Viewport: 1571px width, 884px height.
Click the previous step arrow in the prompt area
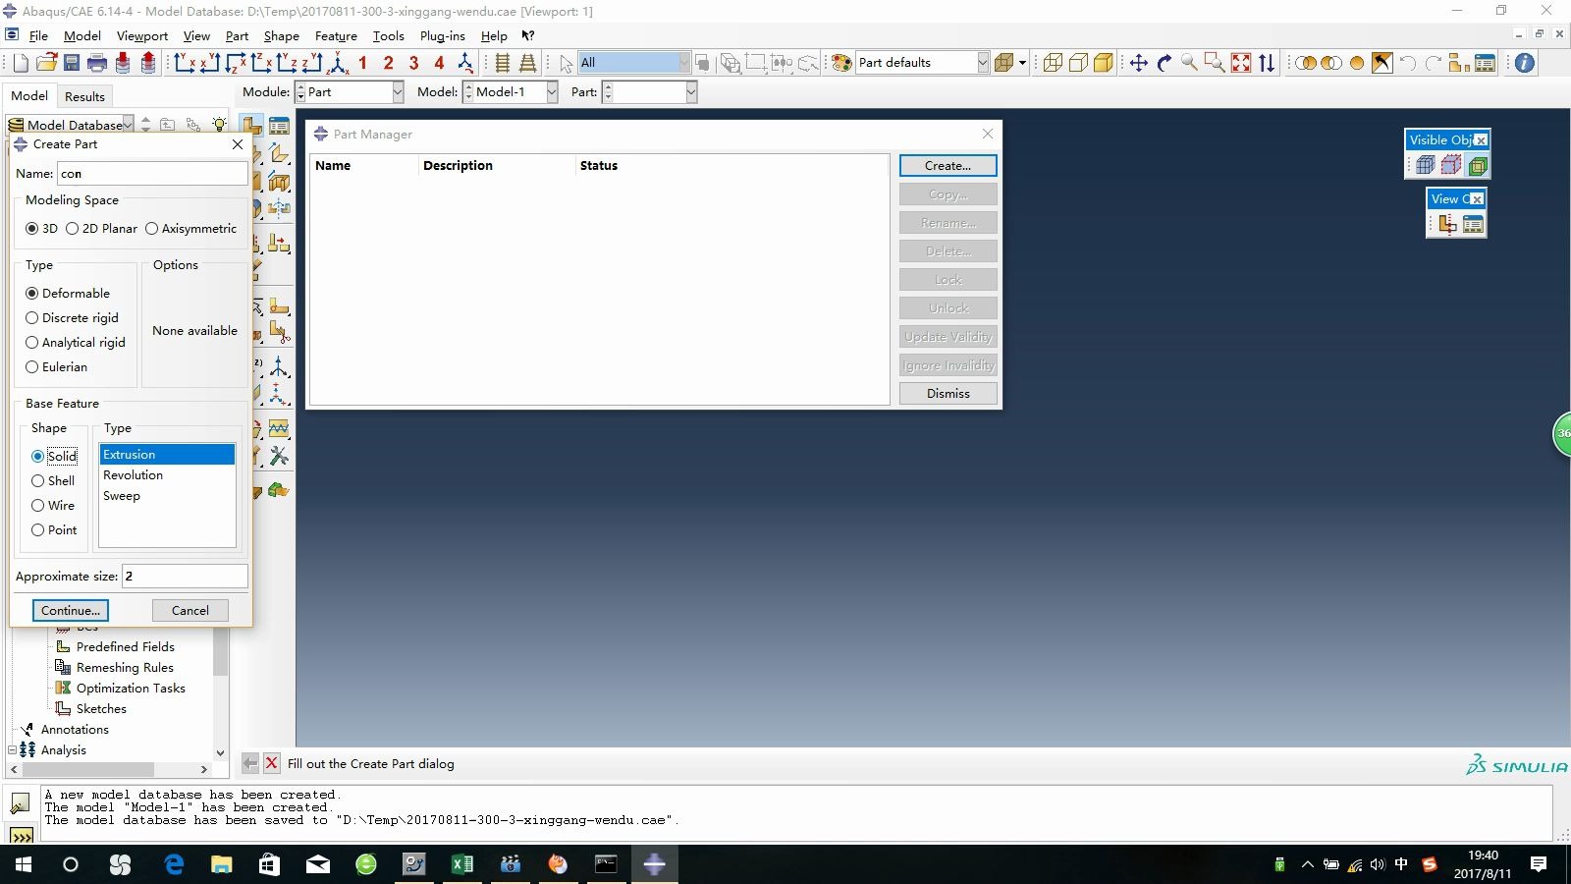coord(250,763)
